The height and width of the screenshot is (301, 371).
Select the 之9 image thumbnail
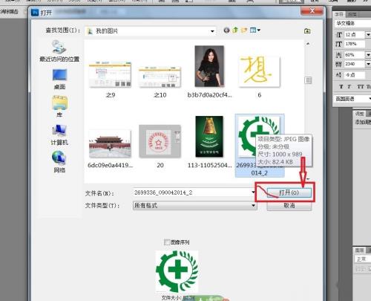click(x=110, y=74)
